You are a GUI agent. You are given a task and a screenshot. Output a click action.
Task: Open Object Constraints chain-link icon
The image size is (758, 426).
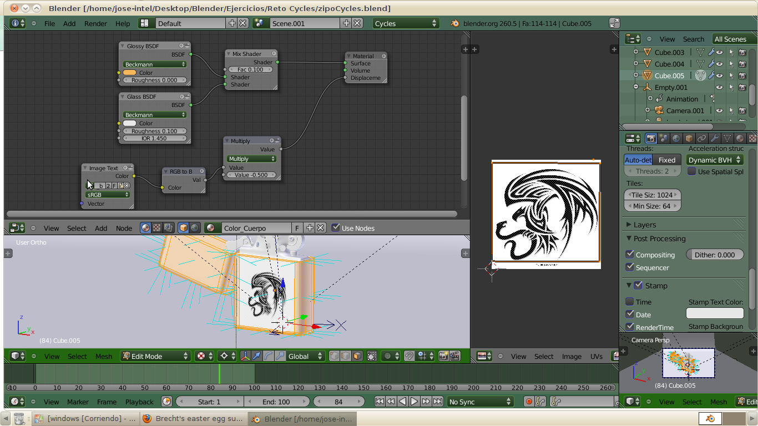[702, 139]
